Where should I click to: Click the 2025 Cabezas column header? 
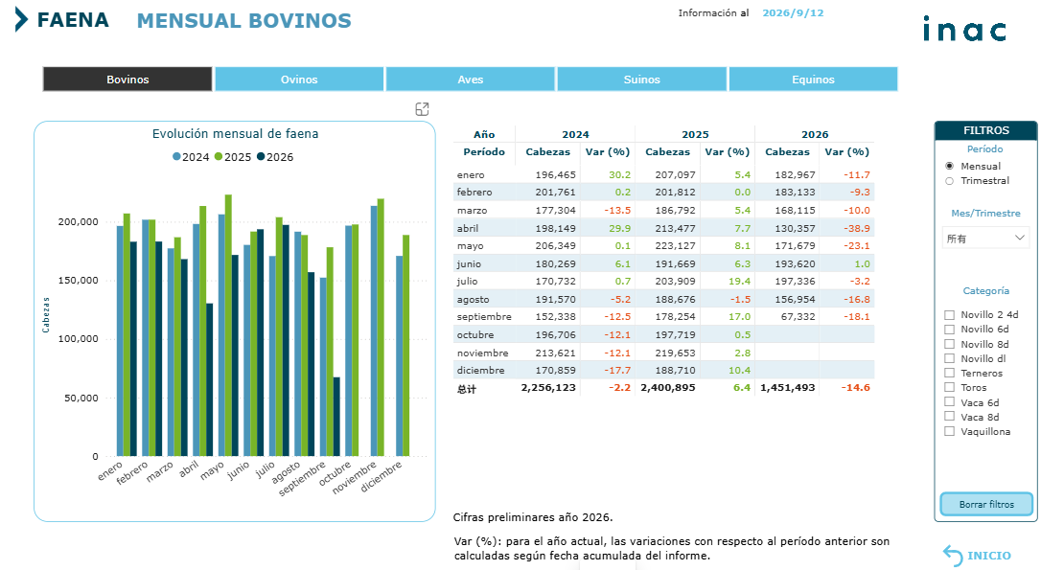pos(668,151)
